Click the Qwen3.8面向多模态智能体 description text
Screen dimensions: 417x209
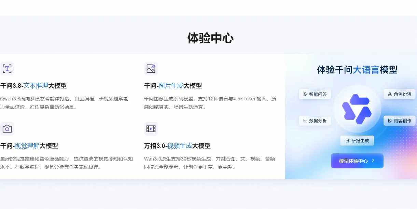(x=64, y=103)
